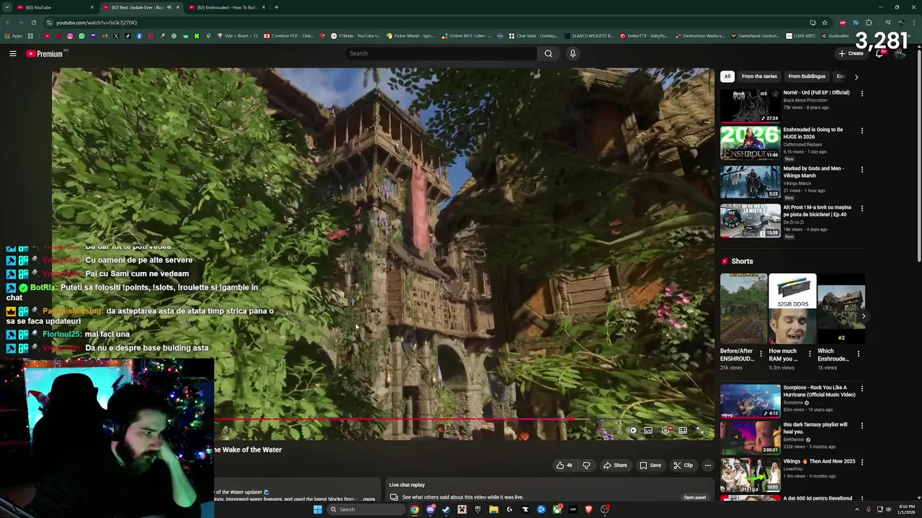Open Steam from the taskbar
922x518 pixels.
(446, 509)
